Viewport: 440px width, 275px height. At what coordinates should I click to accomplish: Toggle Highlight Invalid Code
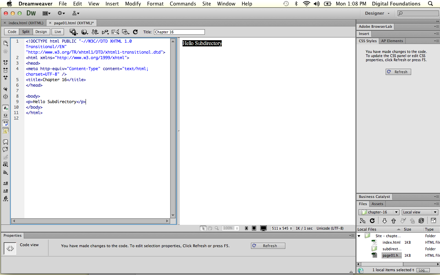5,115
